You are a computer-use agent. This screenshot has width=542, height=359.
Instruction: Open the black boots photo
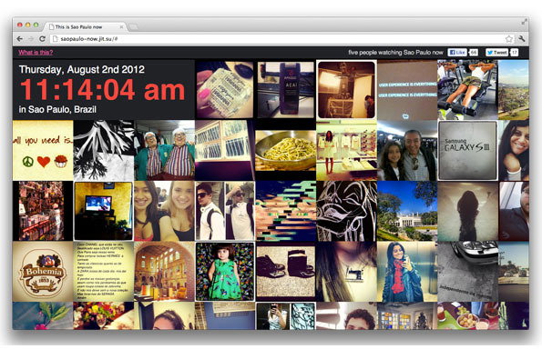tap(285, 272)
